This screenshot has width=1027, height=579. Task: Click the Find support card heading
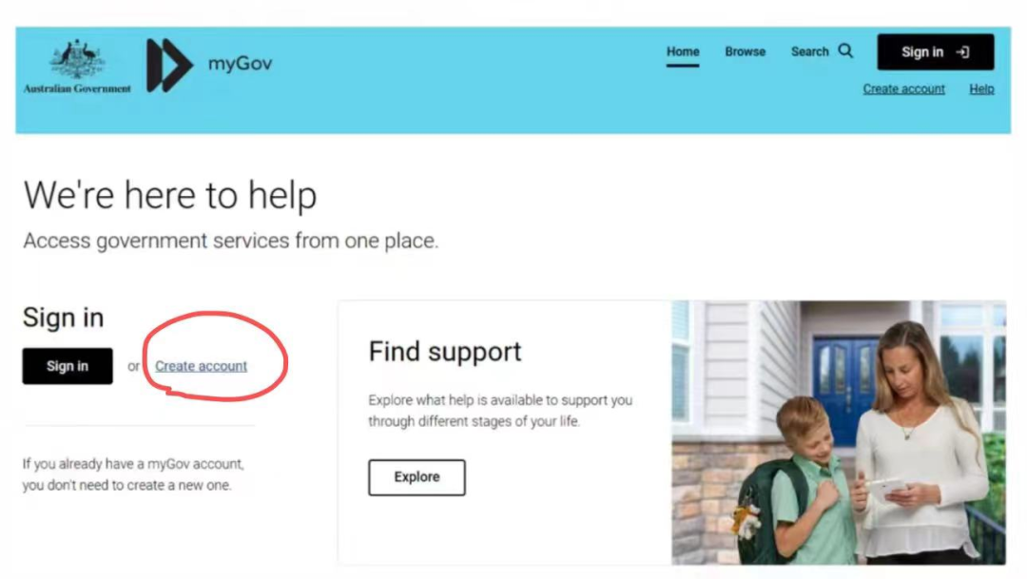click(x=445, y=352)
